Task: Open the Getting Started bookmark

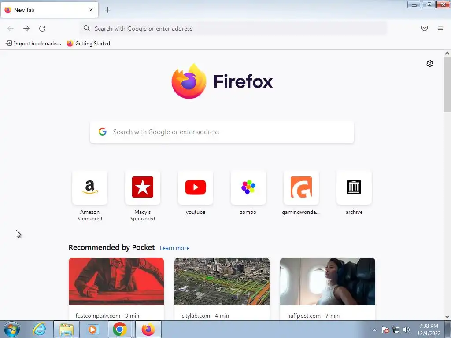Action: coord(88,44)
